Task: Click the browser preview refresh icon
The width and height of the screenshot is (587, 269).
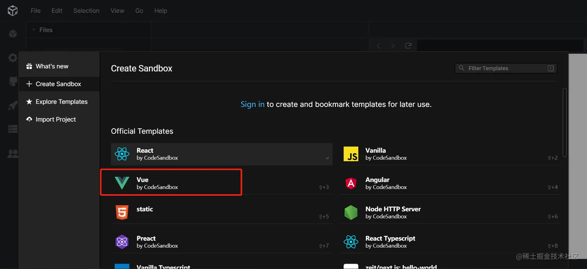Action: (x=408, y=46)
